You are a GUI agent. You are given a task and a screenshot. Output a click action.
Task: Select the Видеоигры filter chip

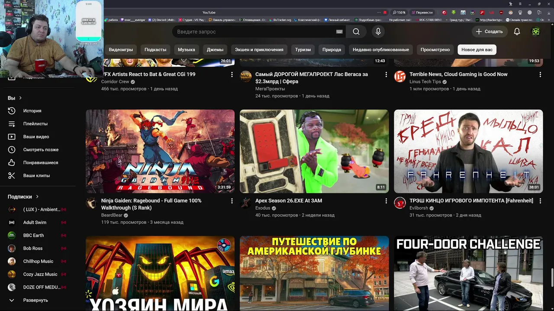pyautogui.click(x=121, y=50)
